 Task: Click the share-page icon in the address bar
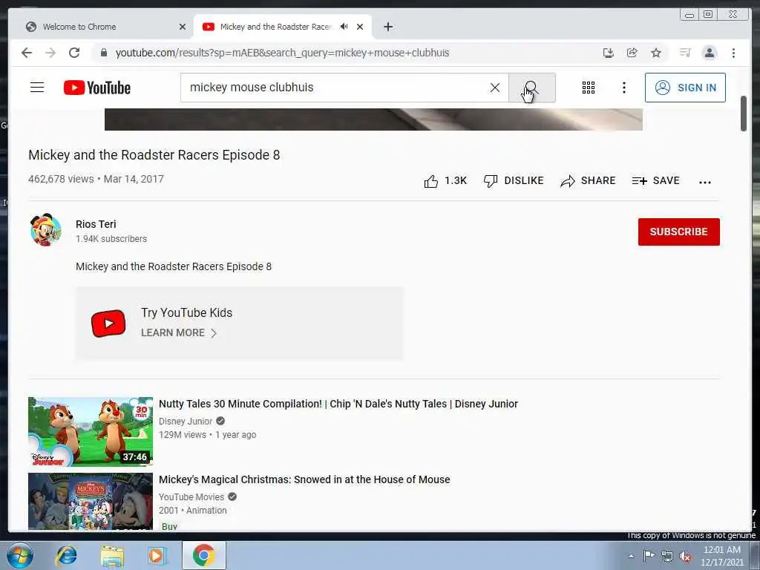632,53
